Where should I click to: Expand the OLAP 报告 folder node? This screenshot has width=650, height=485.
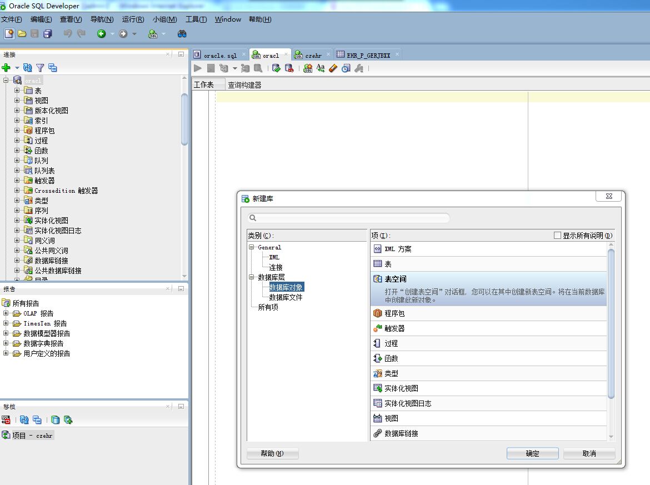tap(6, 313)
